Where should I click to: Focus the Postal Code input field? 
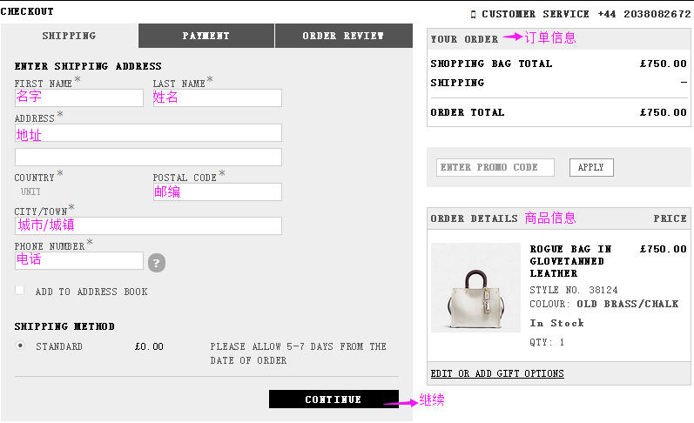[218, 192]
